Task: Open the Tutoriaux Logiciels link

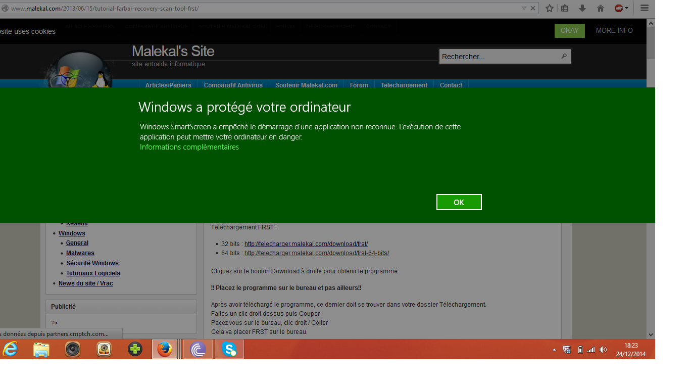Action: (93, 273)
